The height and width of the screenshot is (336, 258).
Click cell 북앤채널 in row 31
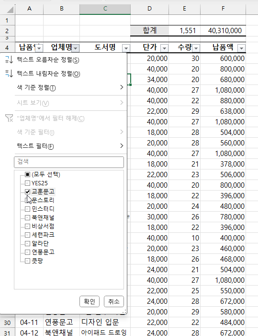[x=61, y=332]
